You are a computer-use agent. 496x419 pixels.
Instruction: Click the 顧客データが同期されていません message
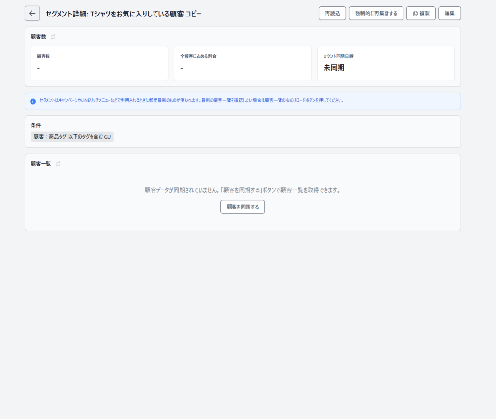(242, 190)
